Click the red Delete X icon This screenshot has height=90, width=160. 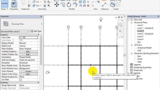coord(88,5)
